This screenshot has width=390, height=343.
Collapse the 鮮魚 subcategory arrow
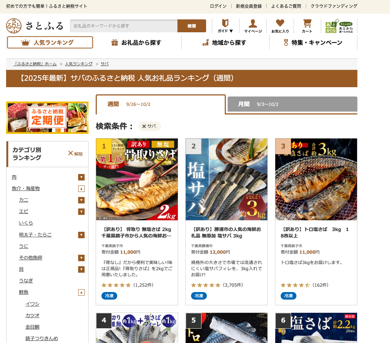click(81, 292)
